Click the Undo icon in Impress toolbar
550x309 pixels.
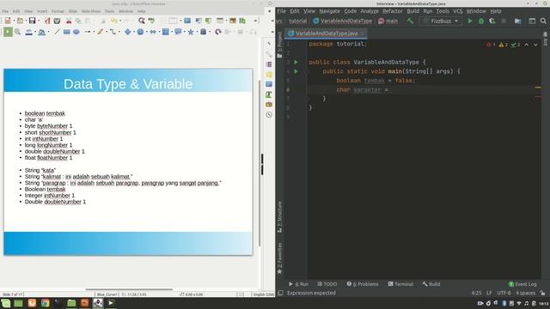tap(113, 21)
